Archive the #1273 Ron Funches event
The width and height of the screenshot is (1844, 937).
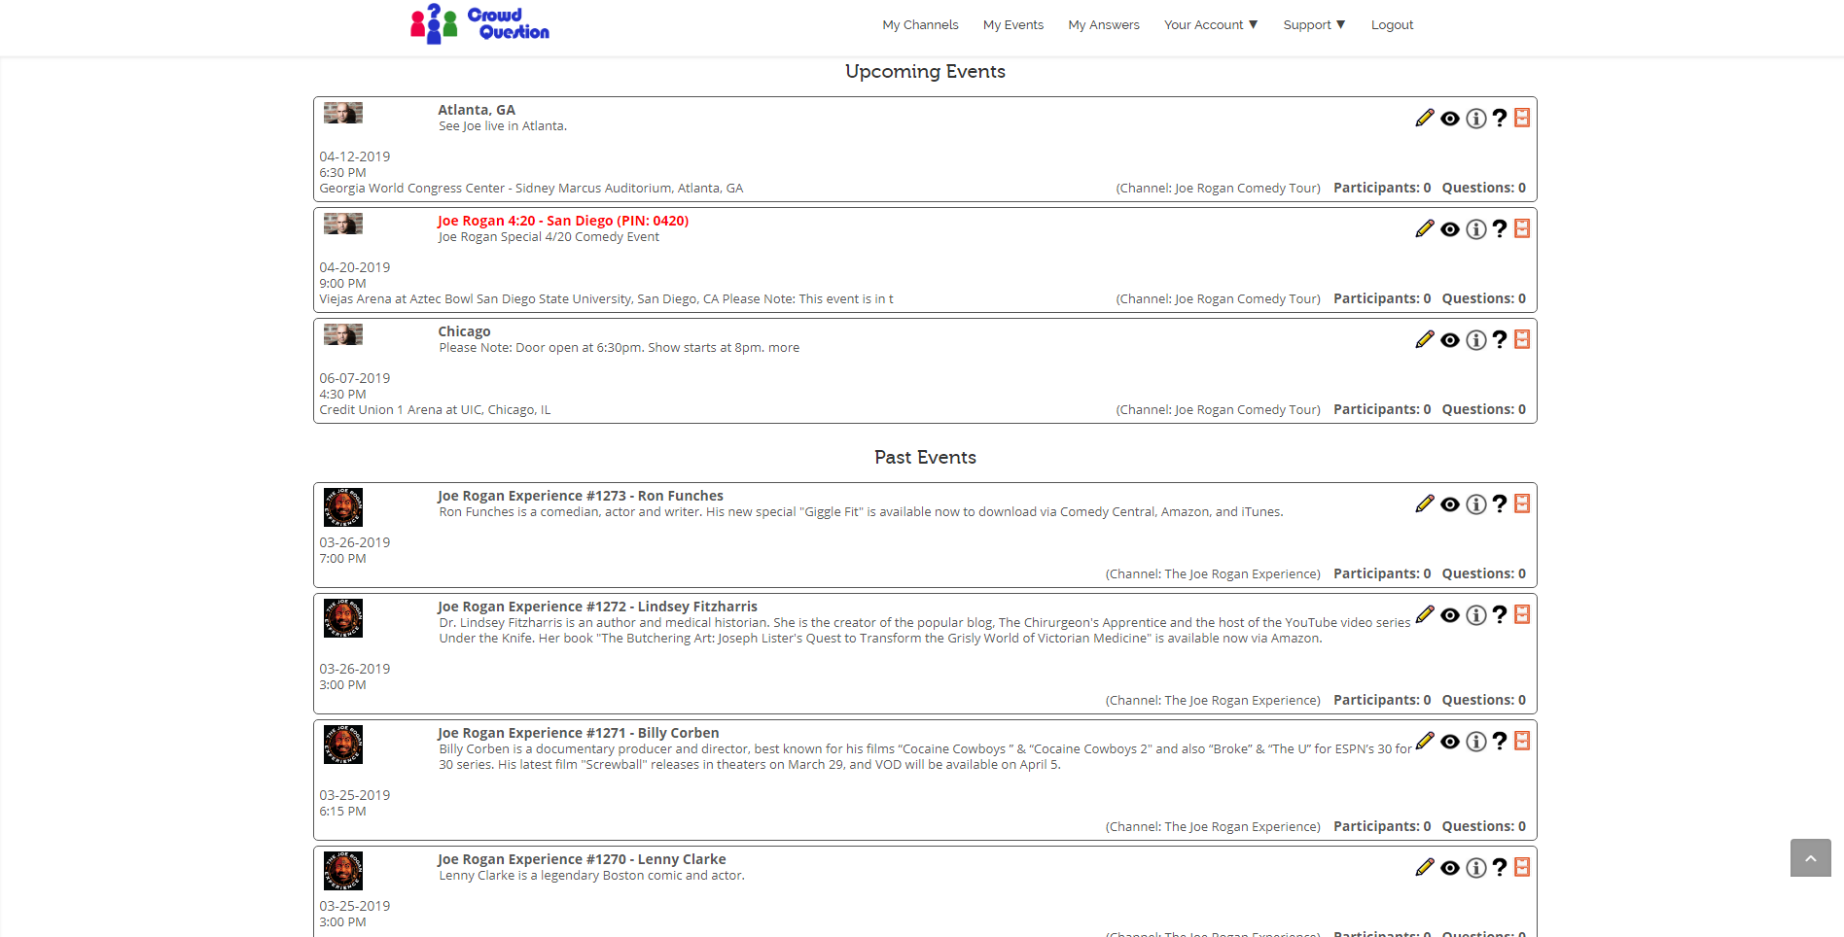pos(1522,503)
